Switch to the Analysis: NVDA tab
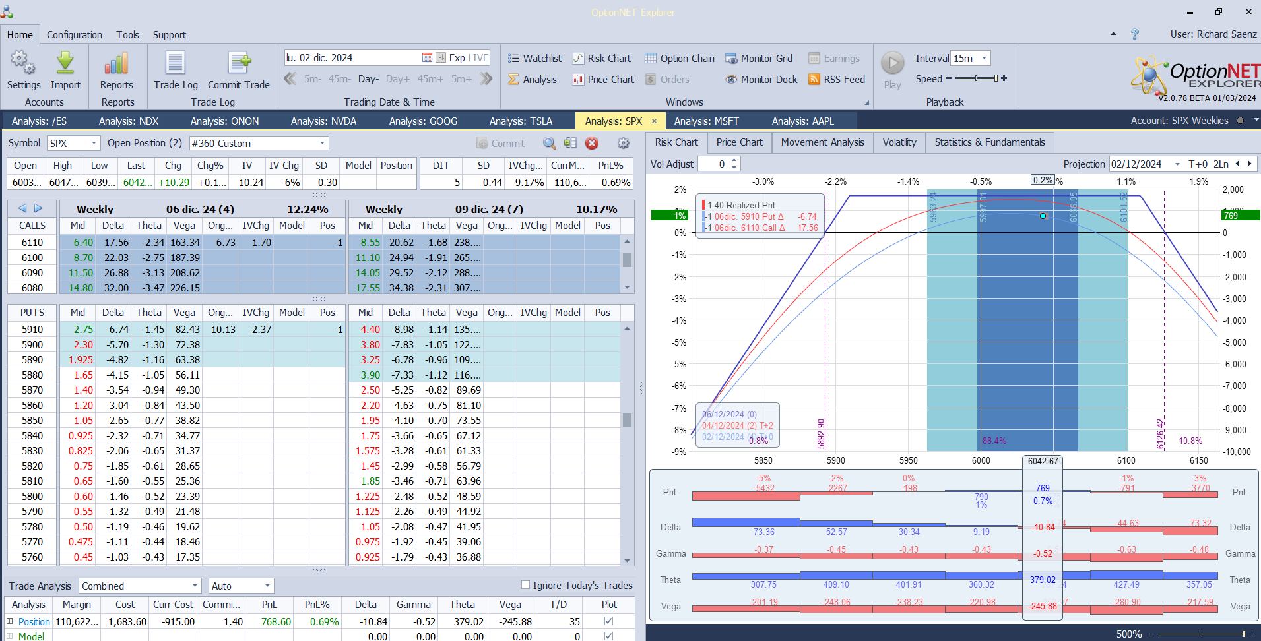Screen dimensions: 1261x641 tap(323, 121)
